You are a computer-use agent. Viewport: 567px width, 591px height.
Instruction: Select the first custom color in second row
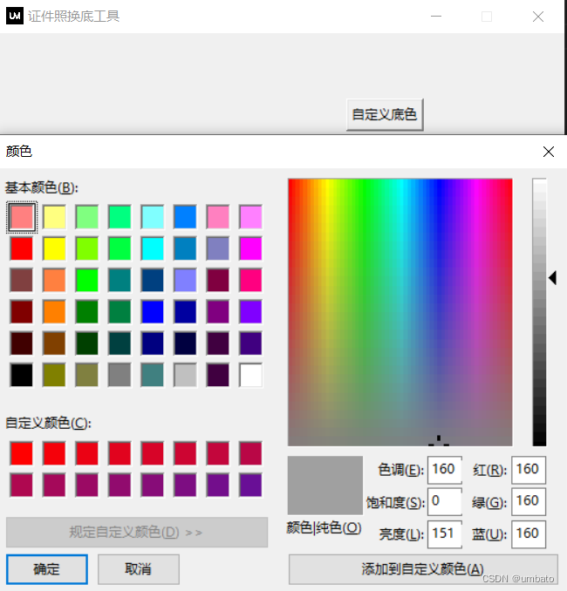pyautogui.click(x=22, y=485)
